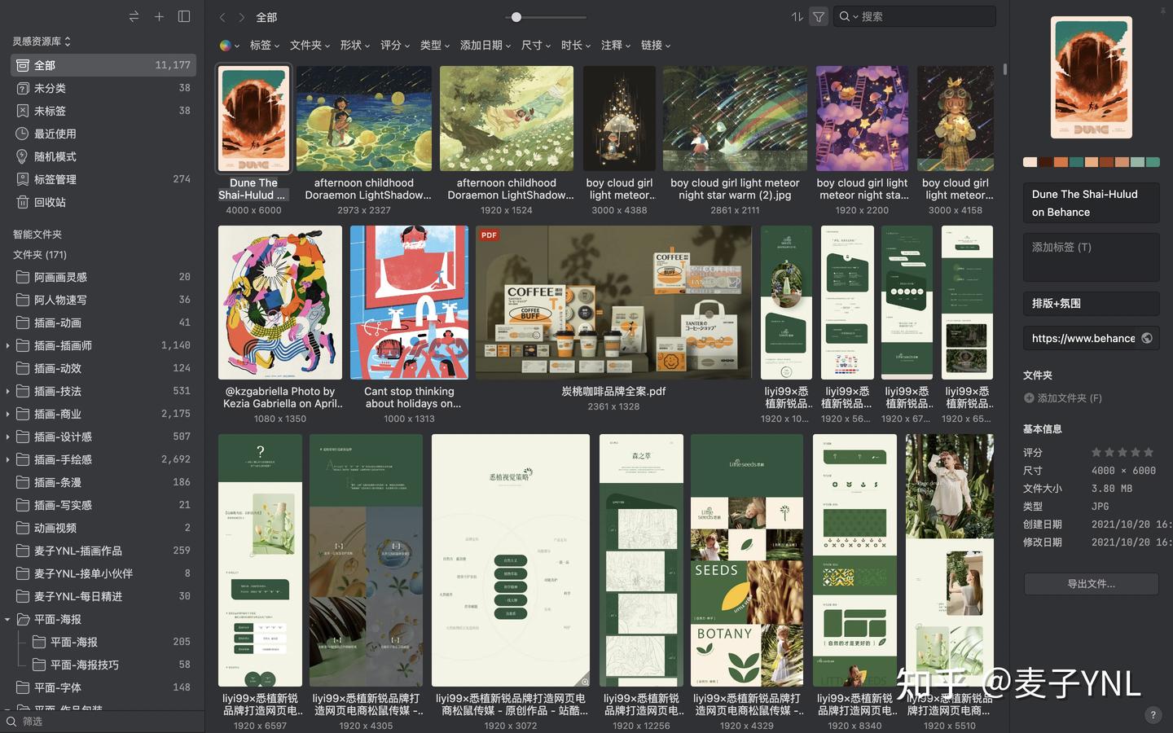Click the switch library arrows icon
The image size is (1173, 733).
[x=134, y=16]
